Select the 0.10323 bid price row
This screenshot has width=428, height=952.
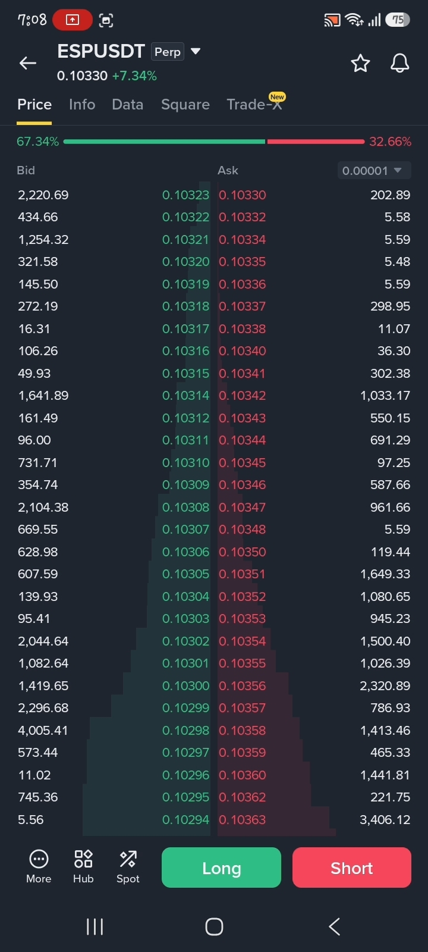click(x=114, y=195)
